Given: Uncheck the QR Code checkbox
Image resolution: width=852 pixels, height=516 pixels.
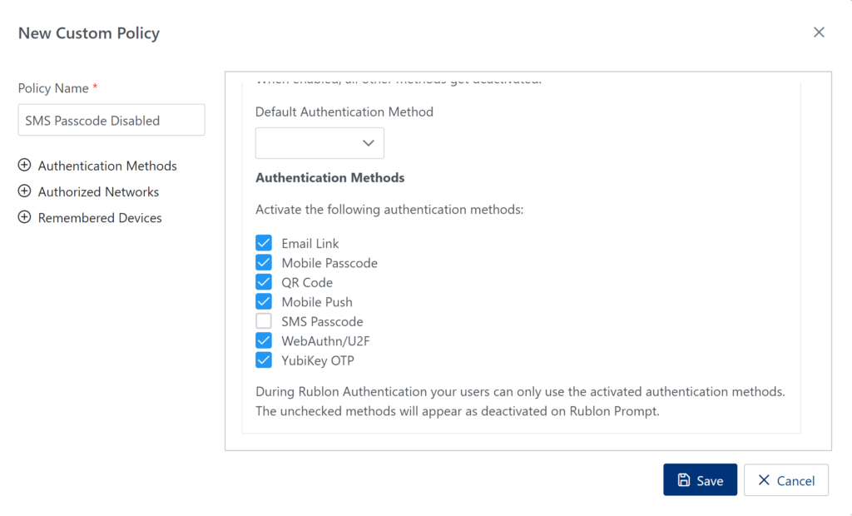Looking at the screenshot, I should (x=264, y=282).
